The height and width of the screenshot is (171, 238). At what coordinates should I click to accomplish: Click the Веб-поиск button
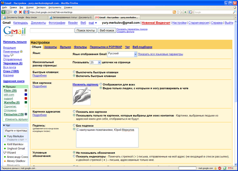pos(107,31)
